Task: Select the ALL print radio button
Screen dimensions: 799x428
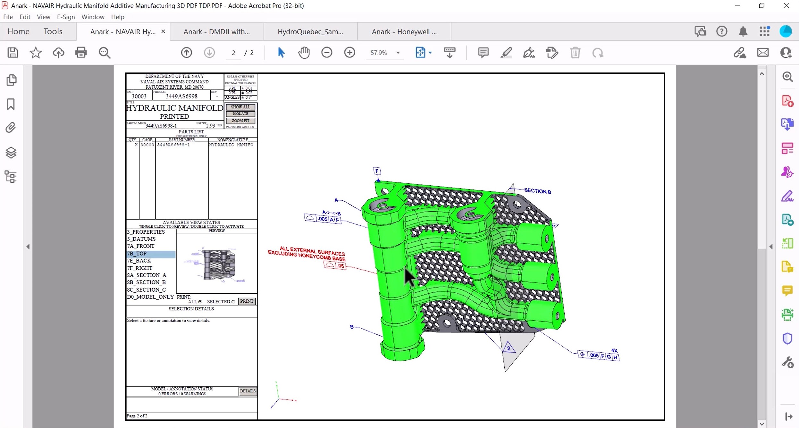Action: (199, 302)
